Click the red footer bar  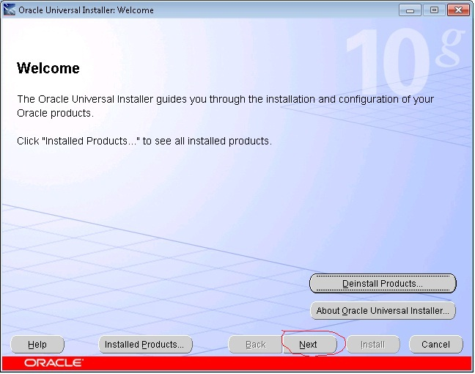click(237, 364)
